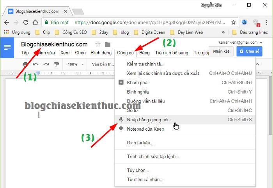Open Tiện ích bổ sung menu

coord(172,53)
